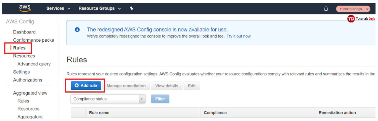The image size is (378, 121).
Task: Click the Manage remediation button
Action: click(126, 86)
